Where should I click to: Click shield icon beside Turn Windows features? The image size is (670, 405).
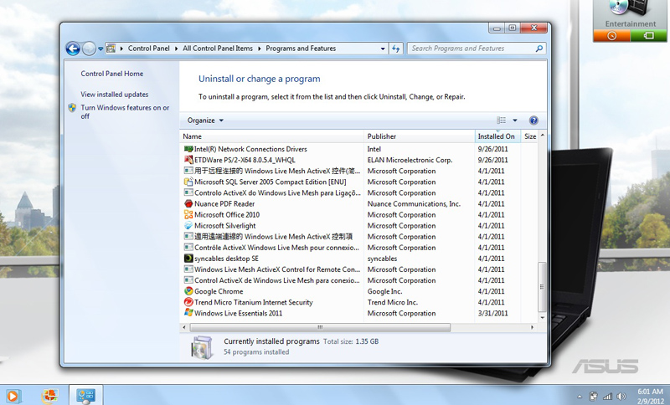click(x=72, y=108)
